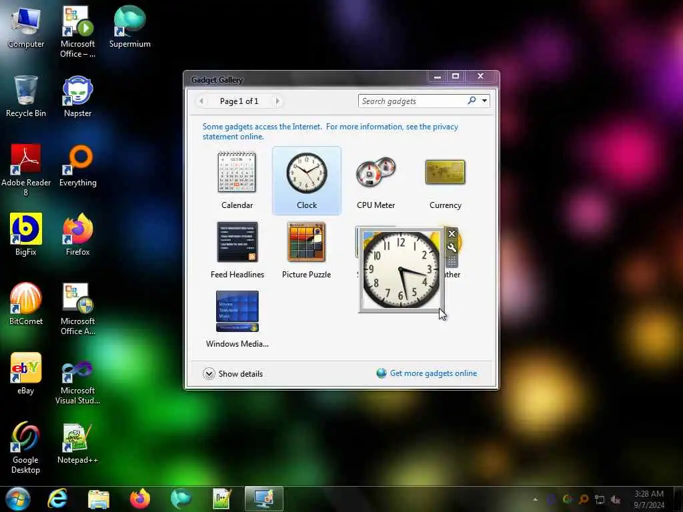Grab the clock gadget drag handle
Screen dimensions: 683x512
(x=452, y=261)
